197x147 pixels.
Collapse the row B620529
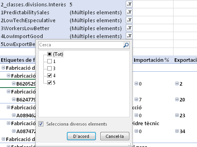[14, 84]
